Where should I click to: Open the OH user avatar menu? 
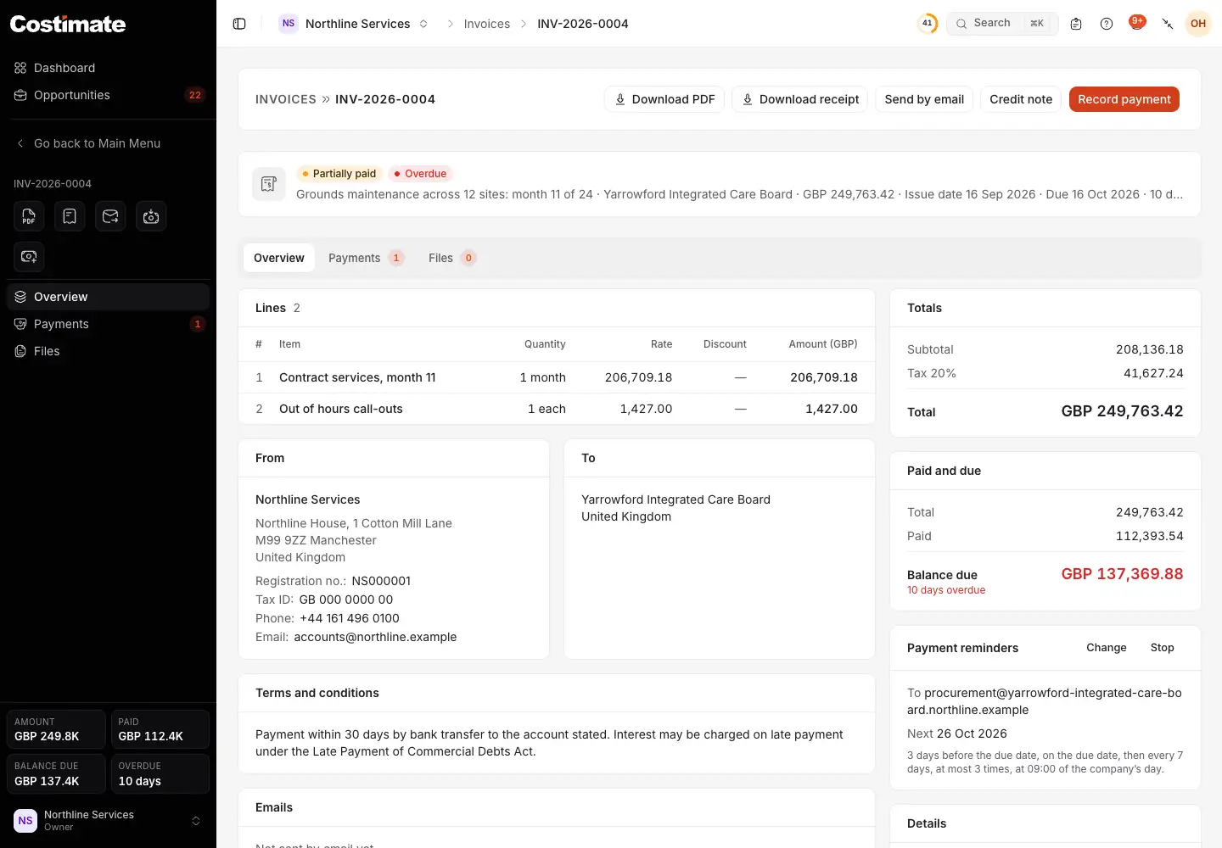click(1198, 24)
